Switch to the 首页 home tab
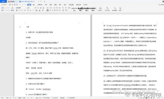This screenshot has width=164, height=99. [x=3, y=2]
